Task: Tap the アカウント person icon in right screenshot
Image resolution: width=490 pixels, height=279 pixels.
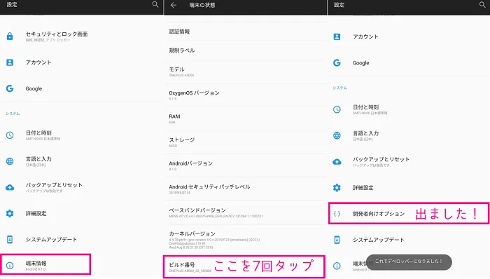Action: (x=337, y=36)
